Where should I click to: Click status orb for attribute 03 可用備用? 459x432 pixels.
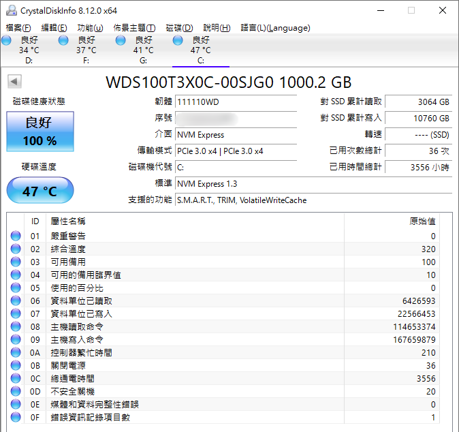tap(16, 262)
